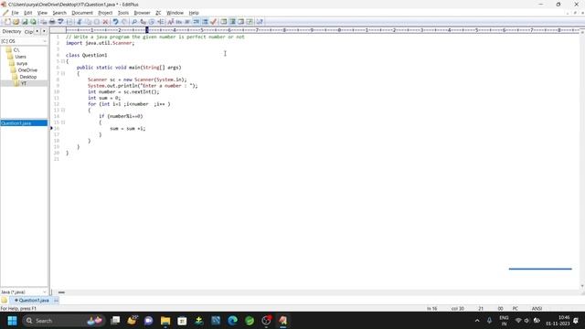Create a new file with the New toolbar icon

click(x=7, y=22)
